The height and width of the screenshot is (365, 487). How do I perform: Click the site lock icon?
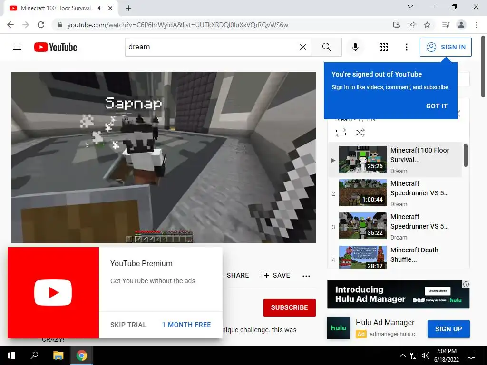[x=60, y=25]
